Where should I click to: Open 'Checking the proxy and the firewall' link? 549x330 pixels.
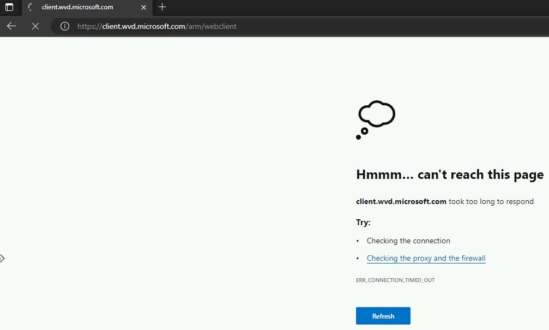(x=426, y=258)
